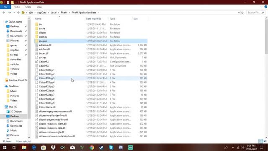
Task: Select the server files folder in sidebar
Action: point(16,60)
